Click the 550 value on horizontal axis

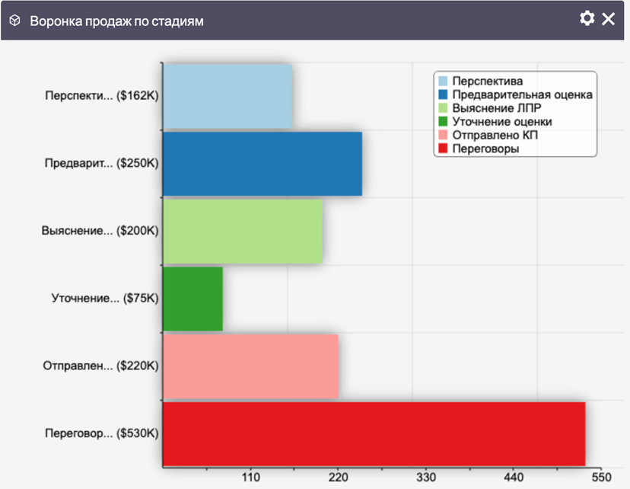(x=601, y=478)
